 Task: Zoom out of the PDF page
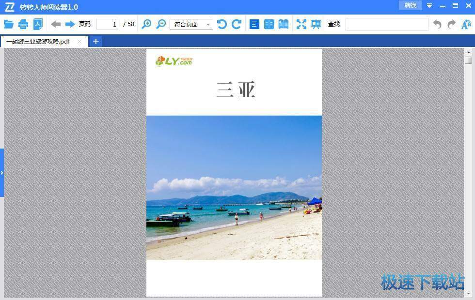pyautogui.click(x=161, y=24)
